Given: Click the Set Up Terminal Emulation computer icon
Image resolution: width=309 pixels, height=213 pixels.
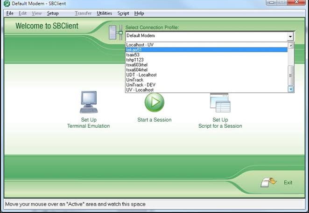Looking at the screenshot, I should [89, 102].
